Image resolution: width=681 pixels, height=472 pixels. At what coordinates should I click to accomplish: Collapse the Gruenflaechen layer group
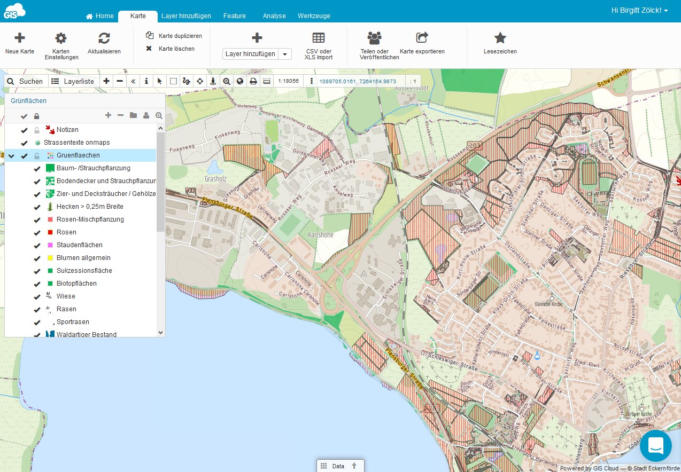click(x=11, y=156)
